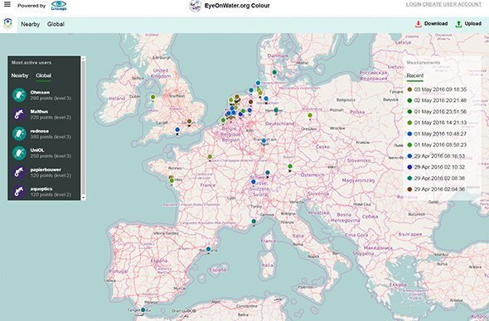Open measurement 29 Apr 2016 08:16:53

436,156
